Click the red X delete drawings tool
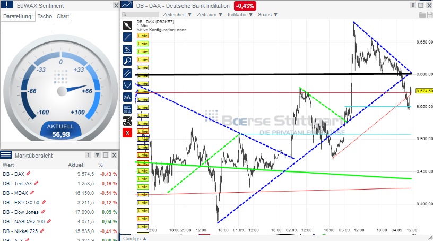The width and height of the screenshot is (433, 241). (x=127, y=133)
